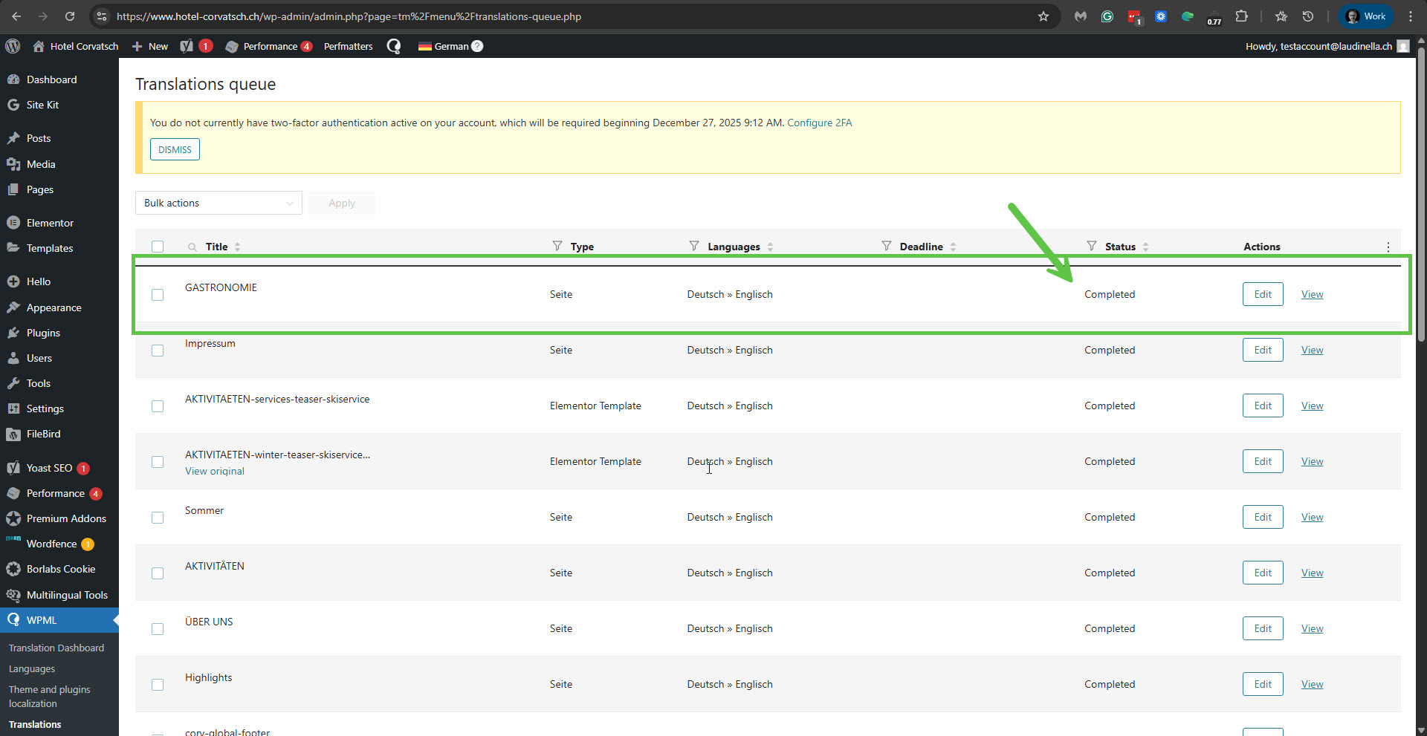The image size is (1427, 736).
Task: Dismiss the two-factor authentication notice
Action: click(x=175, y=149)
